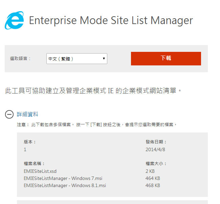
Task: Click the Internet Explorer logo icon
Action: point(14,20)
